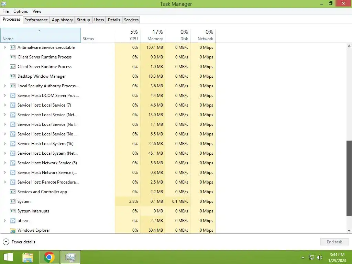Switch to the Users tab
The image size is (352, 264).
tap(99, 20)
